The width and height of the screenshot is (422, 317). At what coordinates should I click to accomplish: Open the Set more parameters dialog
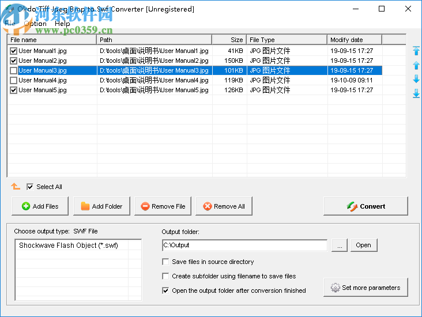(x=366, y=288)
